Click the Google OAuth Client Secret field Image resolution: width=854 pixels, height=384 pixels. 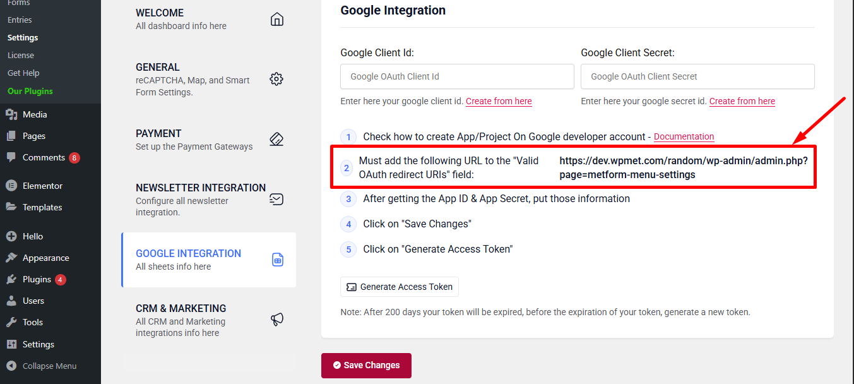point(697,76)
